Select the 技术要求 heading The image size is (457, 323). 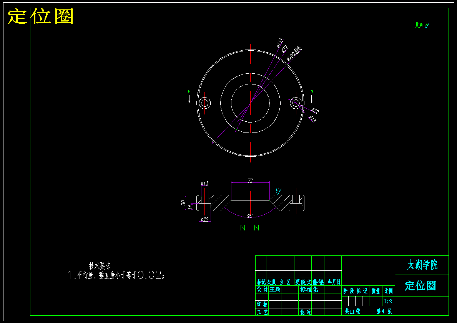pos(100,266)
